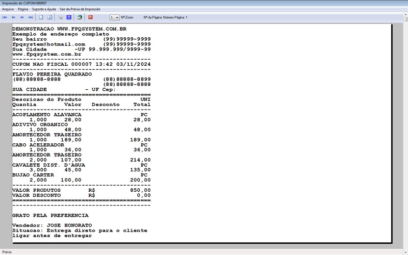This screenshot has height=255, width=408.
Task: Click GRATO PELA PREFERENCIA text
Action: pos(50,215)
